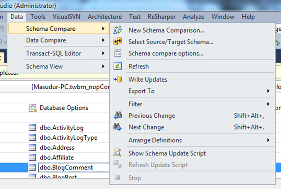
Task: Expand the Export To submenu arrow
Action: click(268, 91)
